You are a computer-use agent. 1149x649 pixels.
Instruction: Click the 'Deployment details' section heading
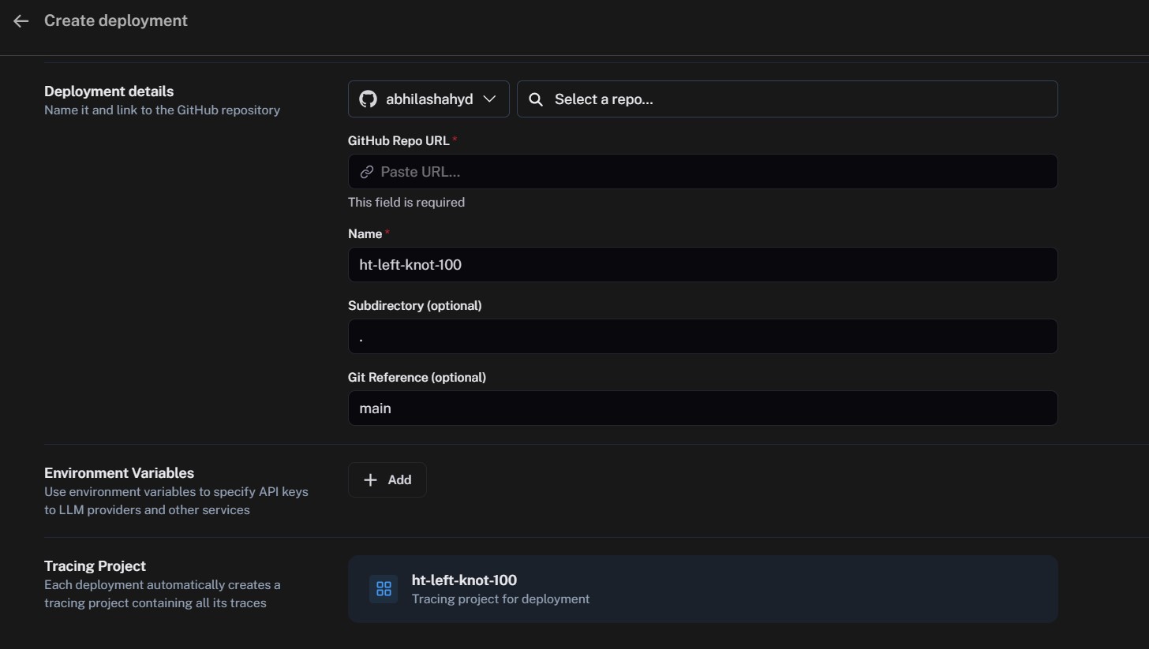click(x=109, y=91)
